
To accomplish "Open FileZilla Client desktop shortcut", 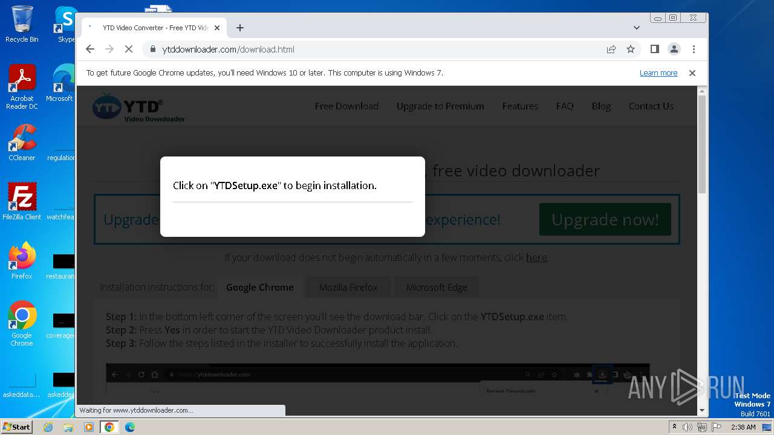I will pos(22,201).
